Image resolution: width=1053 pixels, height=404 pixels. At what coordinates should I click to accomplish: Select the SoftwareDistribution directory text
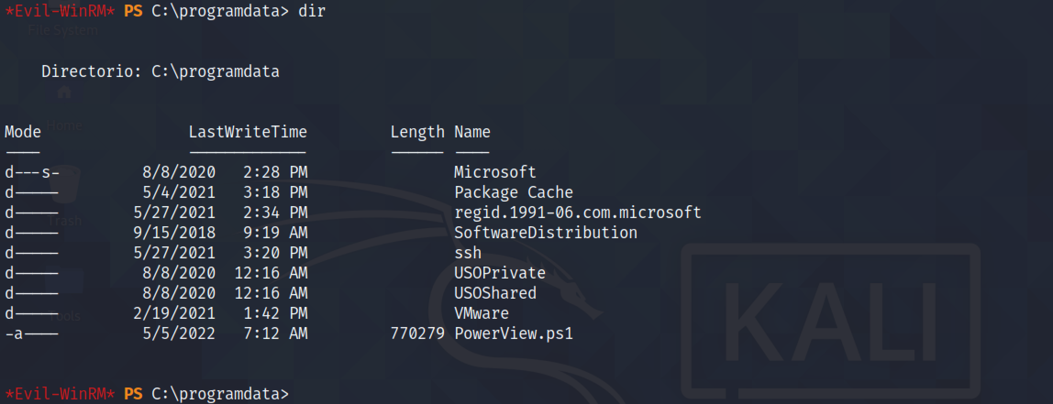545,233
